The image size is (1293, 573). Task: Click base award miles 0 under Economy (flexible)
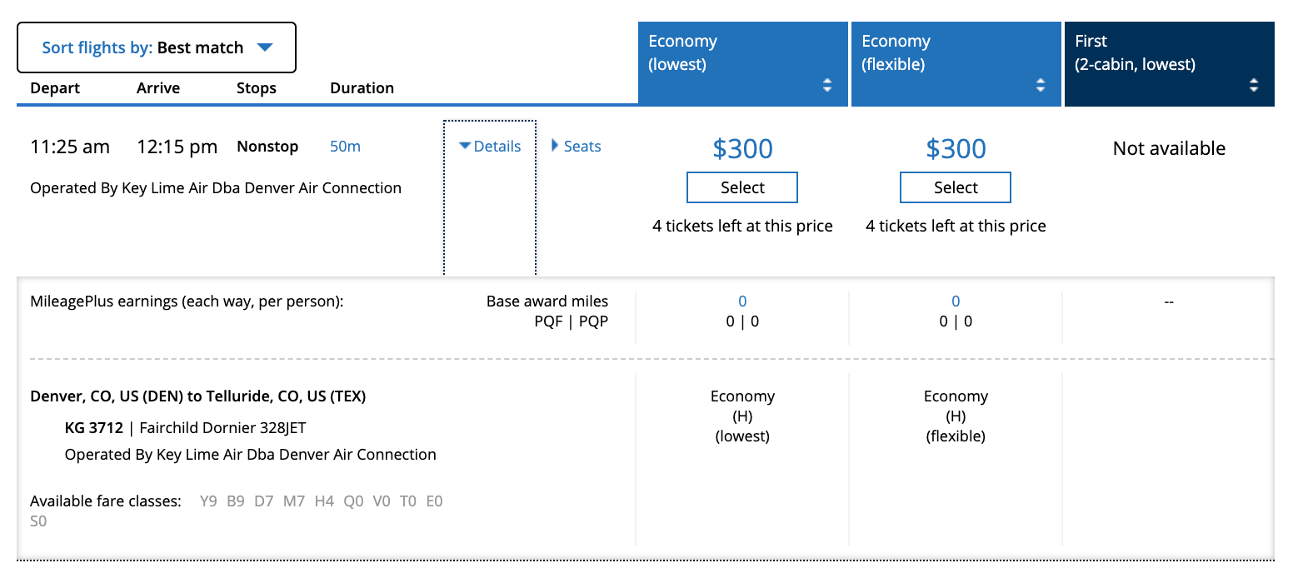click(x=956, y=301)
